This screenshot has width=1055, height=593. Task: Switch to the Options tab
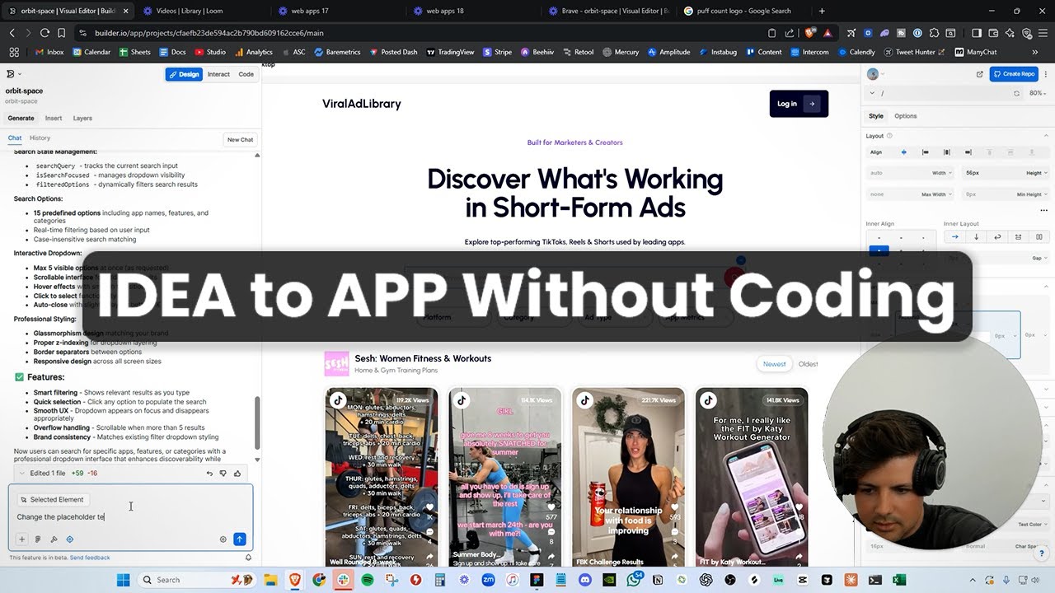[x=905, y=116]
